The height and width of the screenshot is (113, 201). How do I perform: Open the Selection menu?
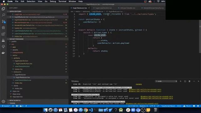(31, 1)
